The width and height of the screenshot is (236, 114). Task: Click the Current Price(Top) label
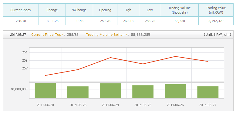(47, 35)
